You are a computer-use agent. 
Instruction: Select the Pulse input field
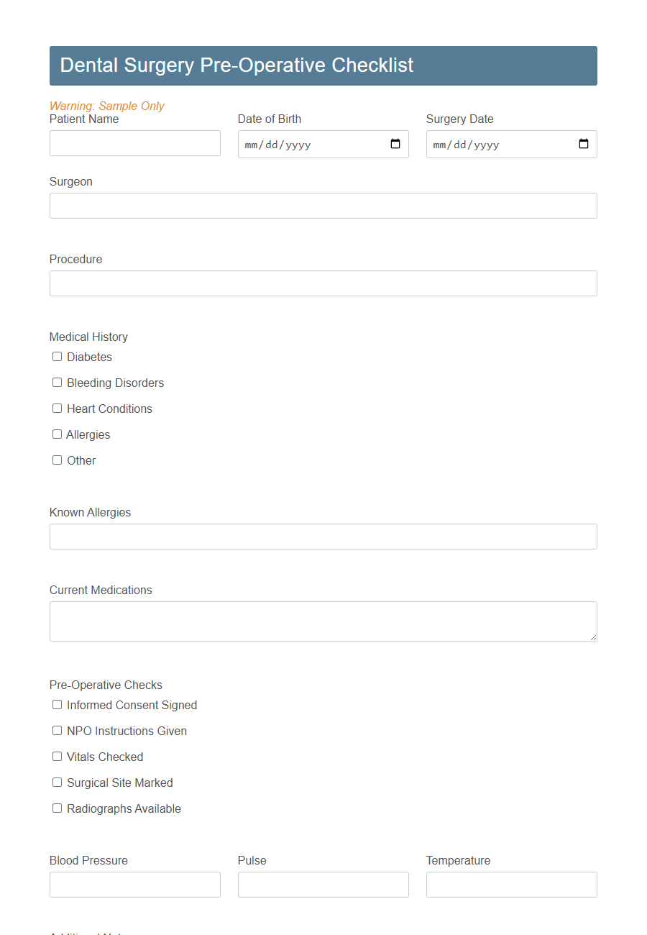point(323,885)
